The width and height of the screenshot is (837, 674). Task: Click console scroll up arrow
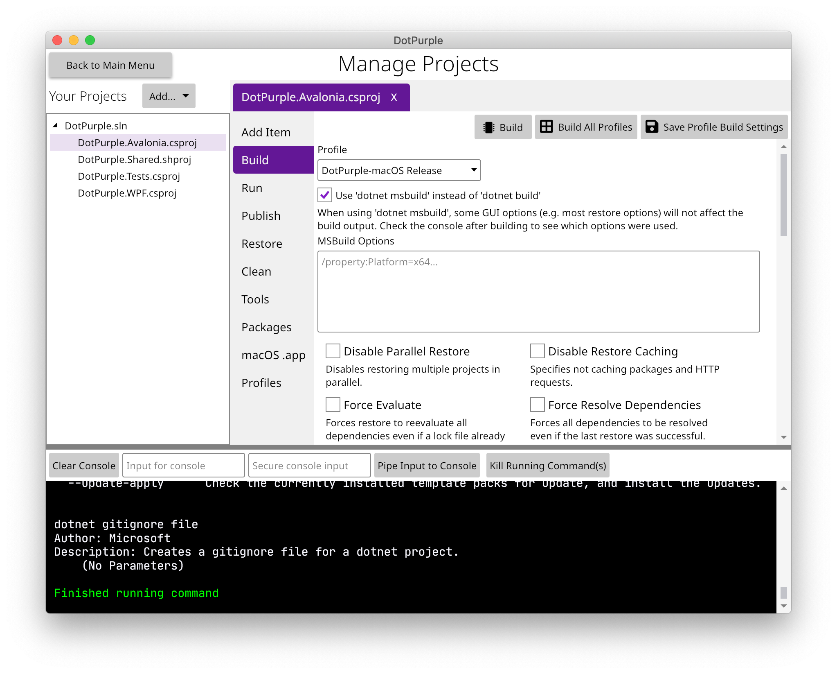pyautogui.click(x=783, y=488)
